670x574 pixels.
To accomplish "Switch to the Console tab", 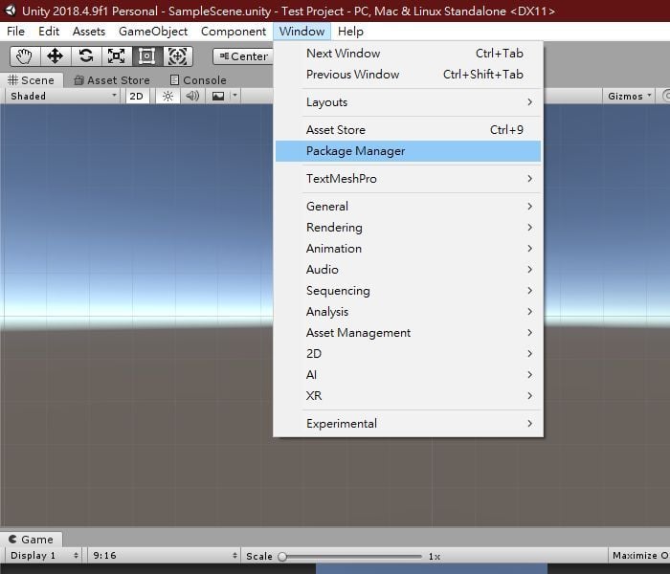I will [198, 80].
